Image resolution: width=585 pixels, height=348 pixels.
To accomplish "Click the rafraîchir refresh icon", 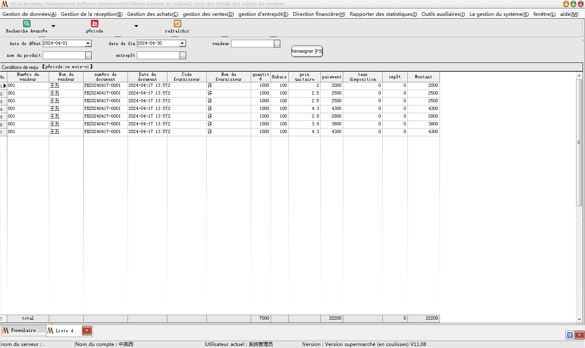I will click(177, 24).
